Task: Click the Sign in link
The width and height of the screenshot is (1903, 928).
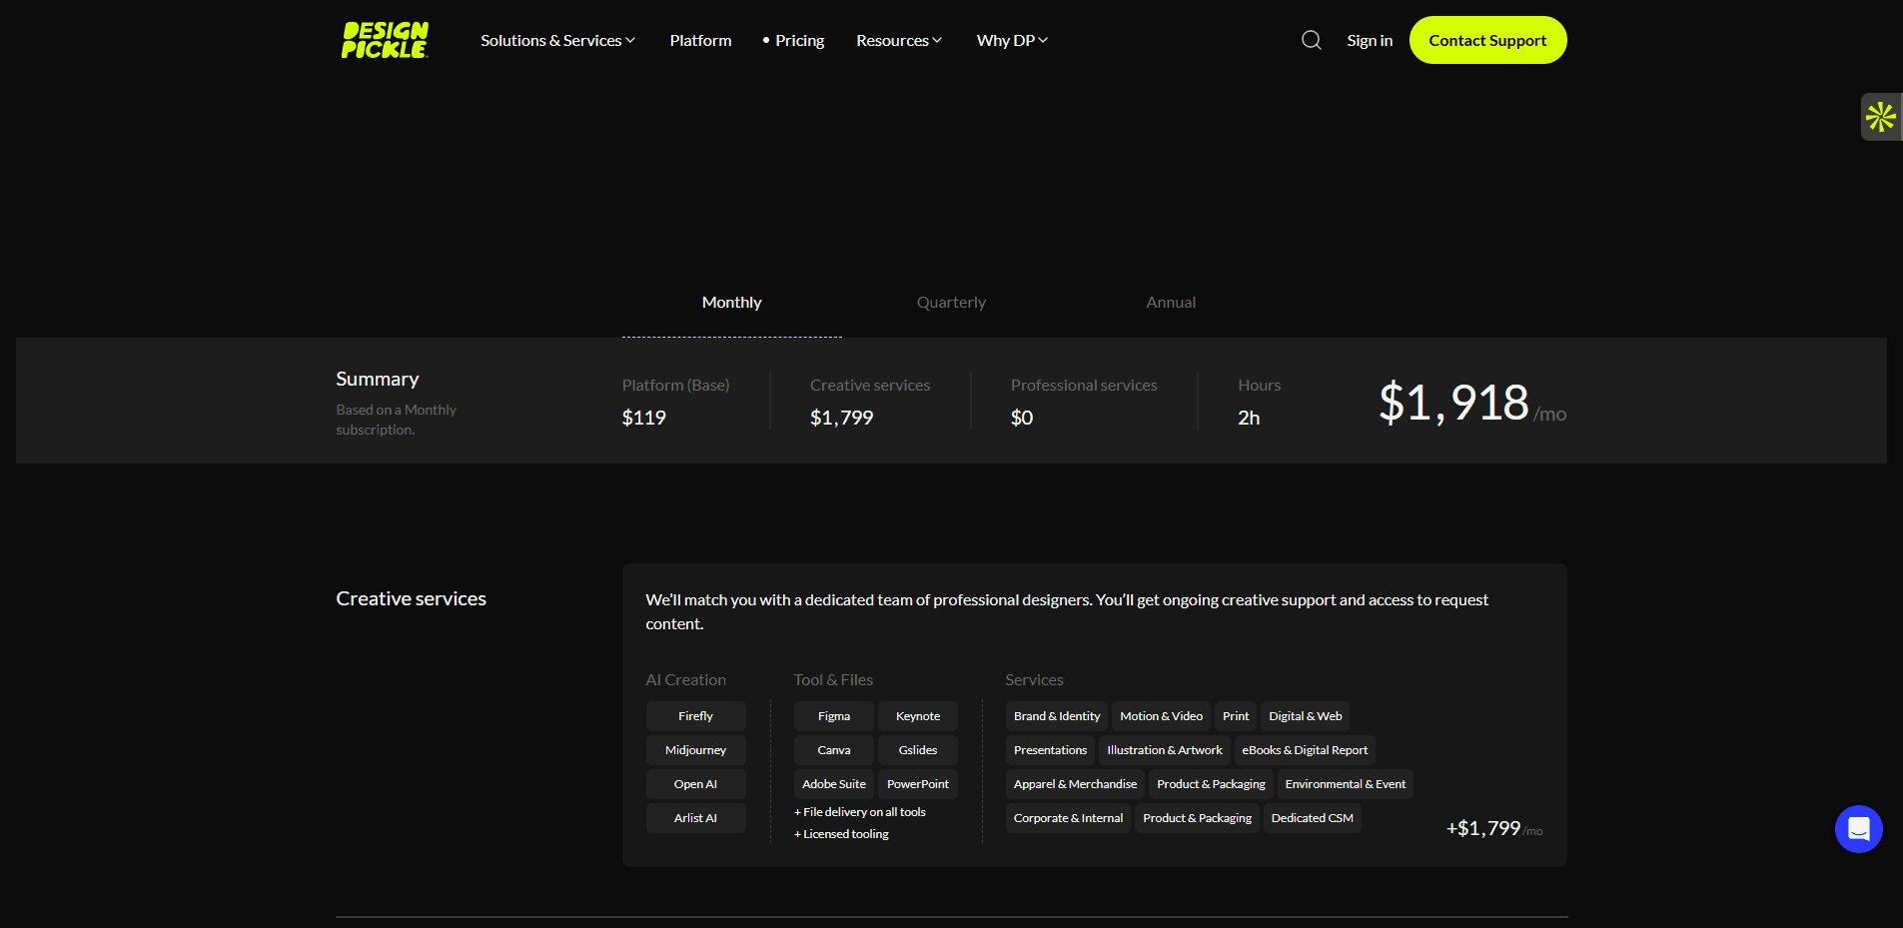Action: click(x=1369, y=40)
